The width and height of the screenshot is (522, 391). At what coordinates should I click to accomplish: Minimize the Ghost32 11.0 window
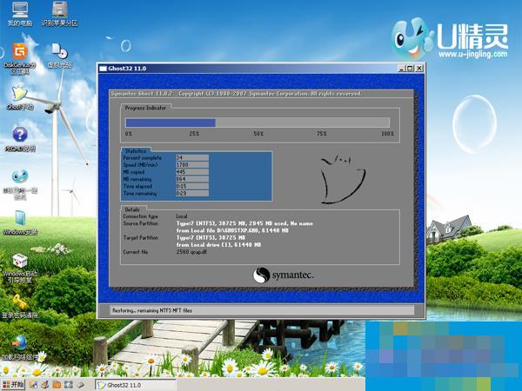click(402, 68)
